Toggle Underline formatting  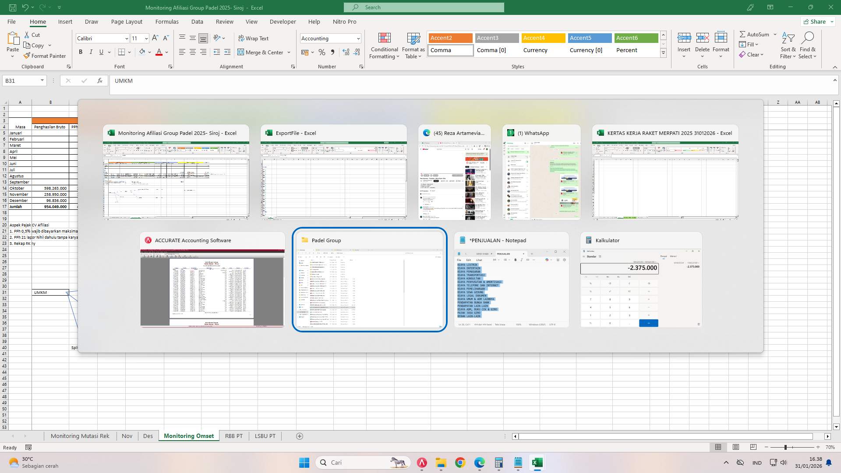click(100, 52)
